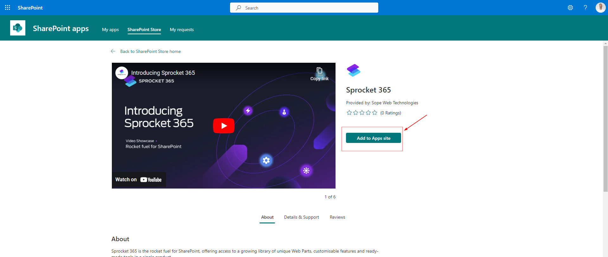This screenshot has width=608, height=257.
Task: Click Watch on YouTube
Action: click(138, 180)
